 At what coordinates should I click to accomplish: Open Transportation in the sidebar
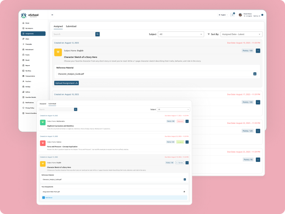[30, 76]
